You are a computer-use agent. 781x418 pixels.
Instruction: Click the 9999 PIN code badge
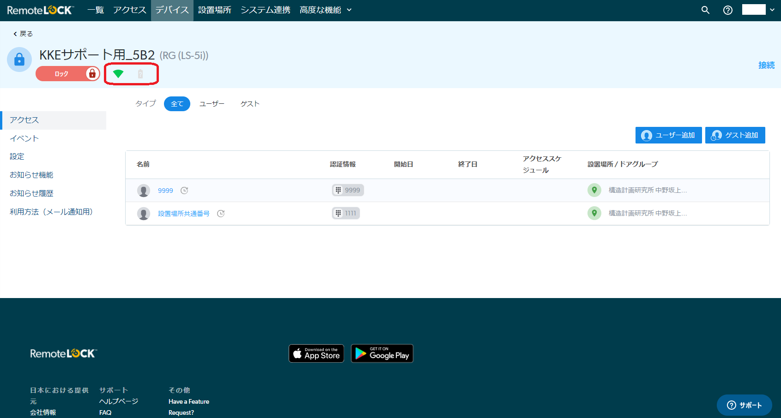point(348,190)
